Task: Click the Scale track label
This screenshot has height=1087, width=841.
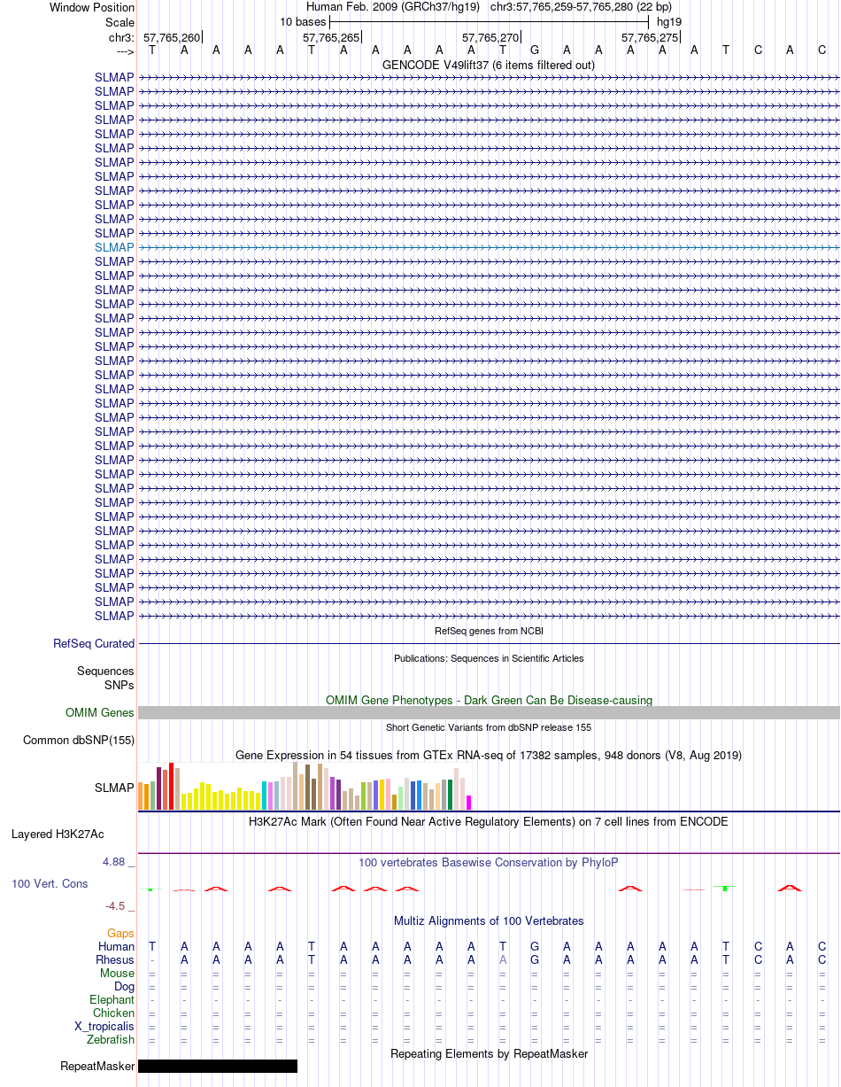Action: point(120,22)
